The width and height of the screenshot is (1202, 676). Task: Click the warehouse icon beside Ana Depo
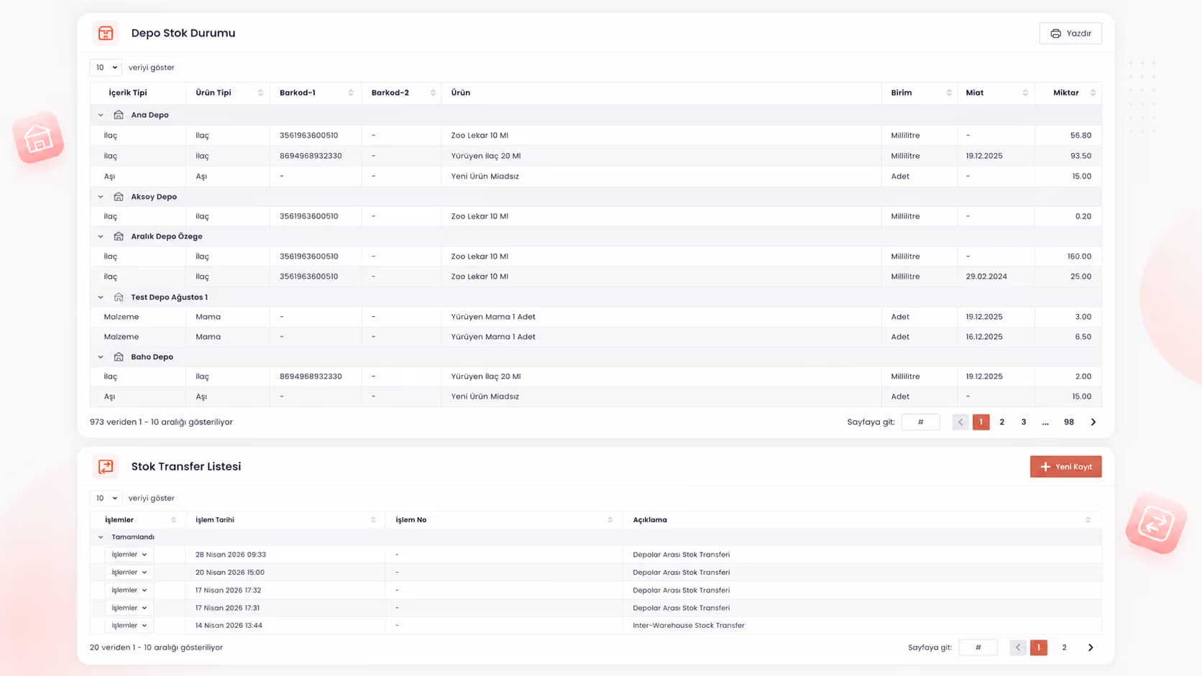click(x=119, y=115)
